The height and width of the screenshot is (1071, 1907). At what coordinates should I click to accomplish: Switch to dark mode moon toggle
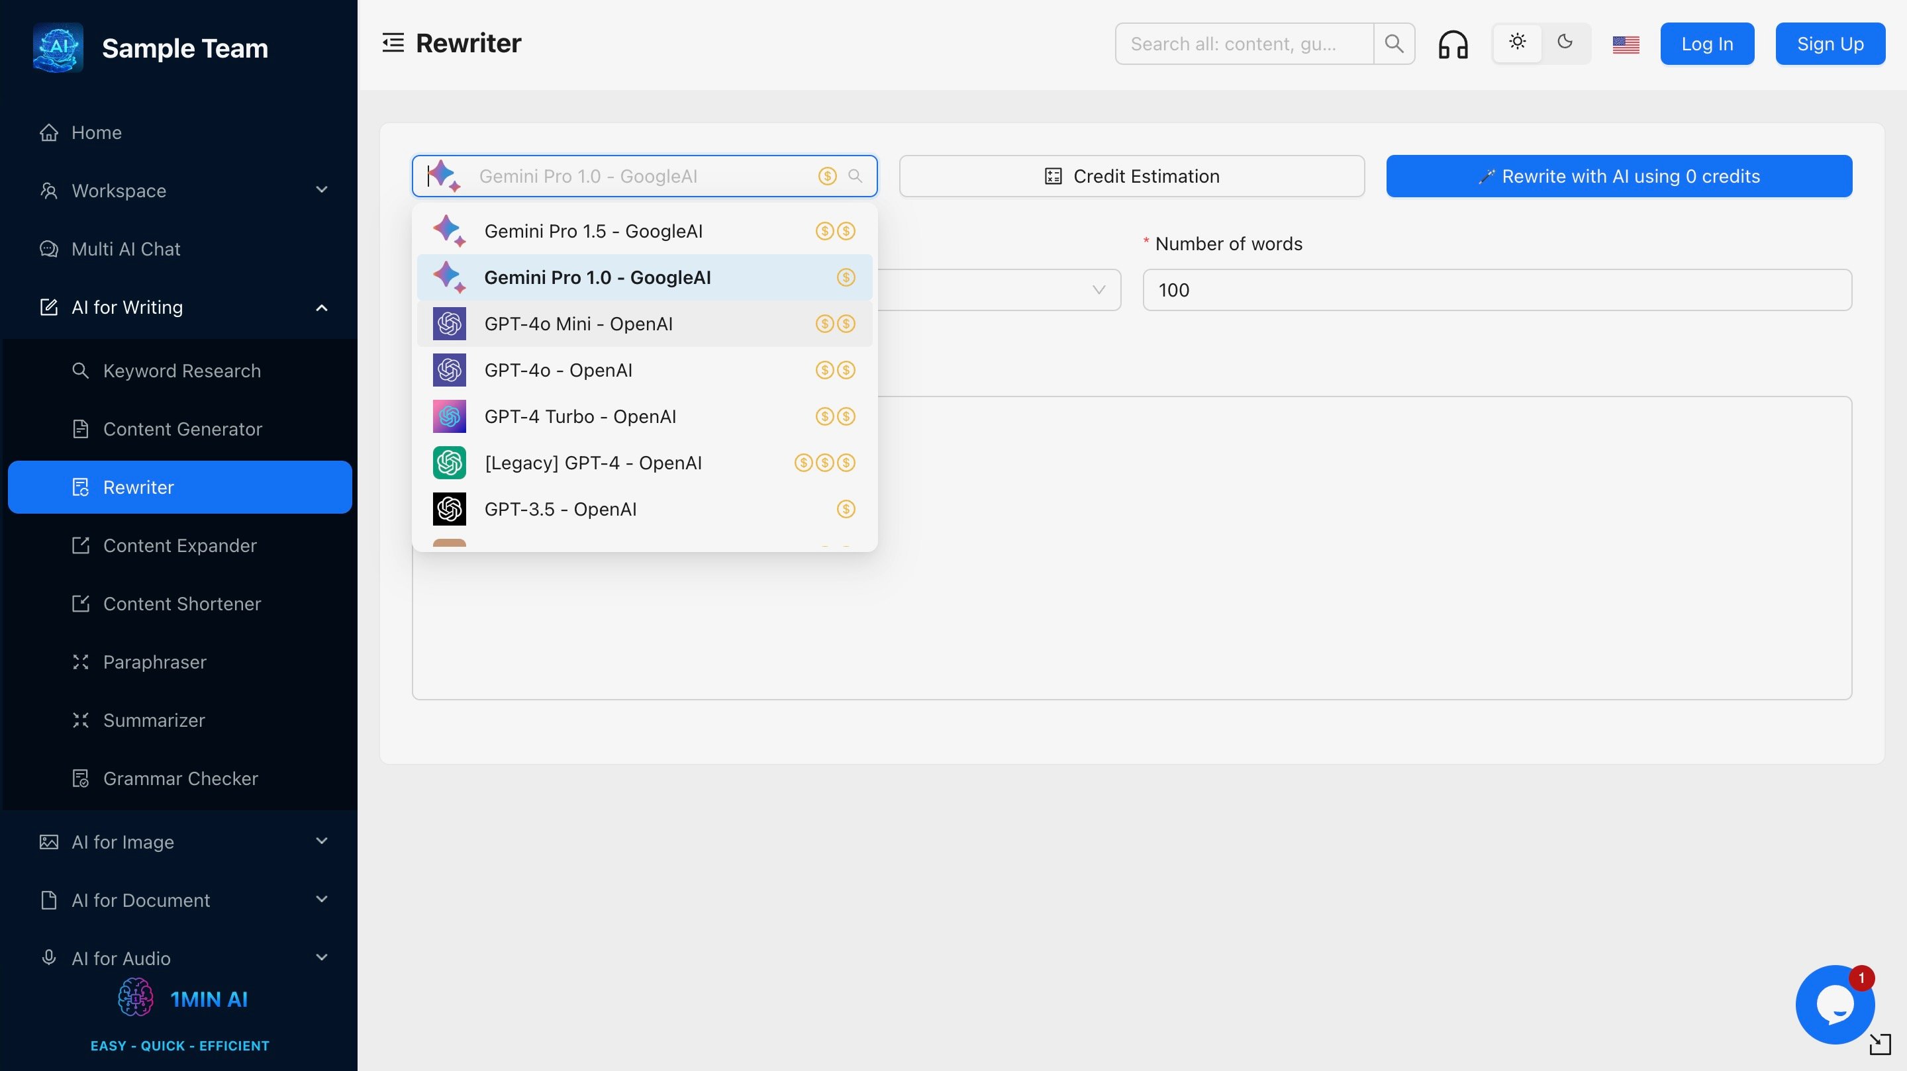click(x=1565, y=43)
